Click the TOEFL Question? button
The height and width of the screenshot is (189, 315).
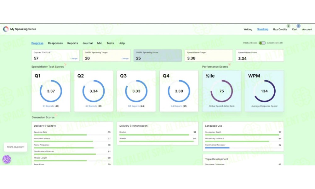(x=15, y=147)
